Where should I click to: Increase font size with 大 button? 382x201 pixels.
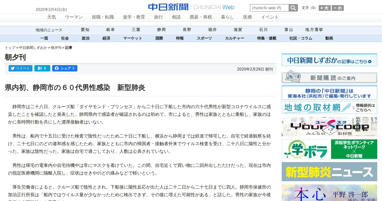pyautogui.click(x=325, y=8)
